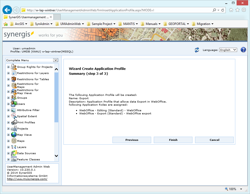Change Language using the English dropdown

click(x=228, y=50)
